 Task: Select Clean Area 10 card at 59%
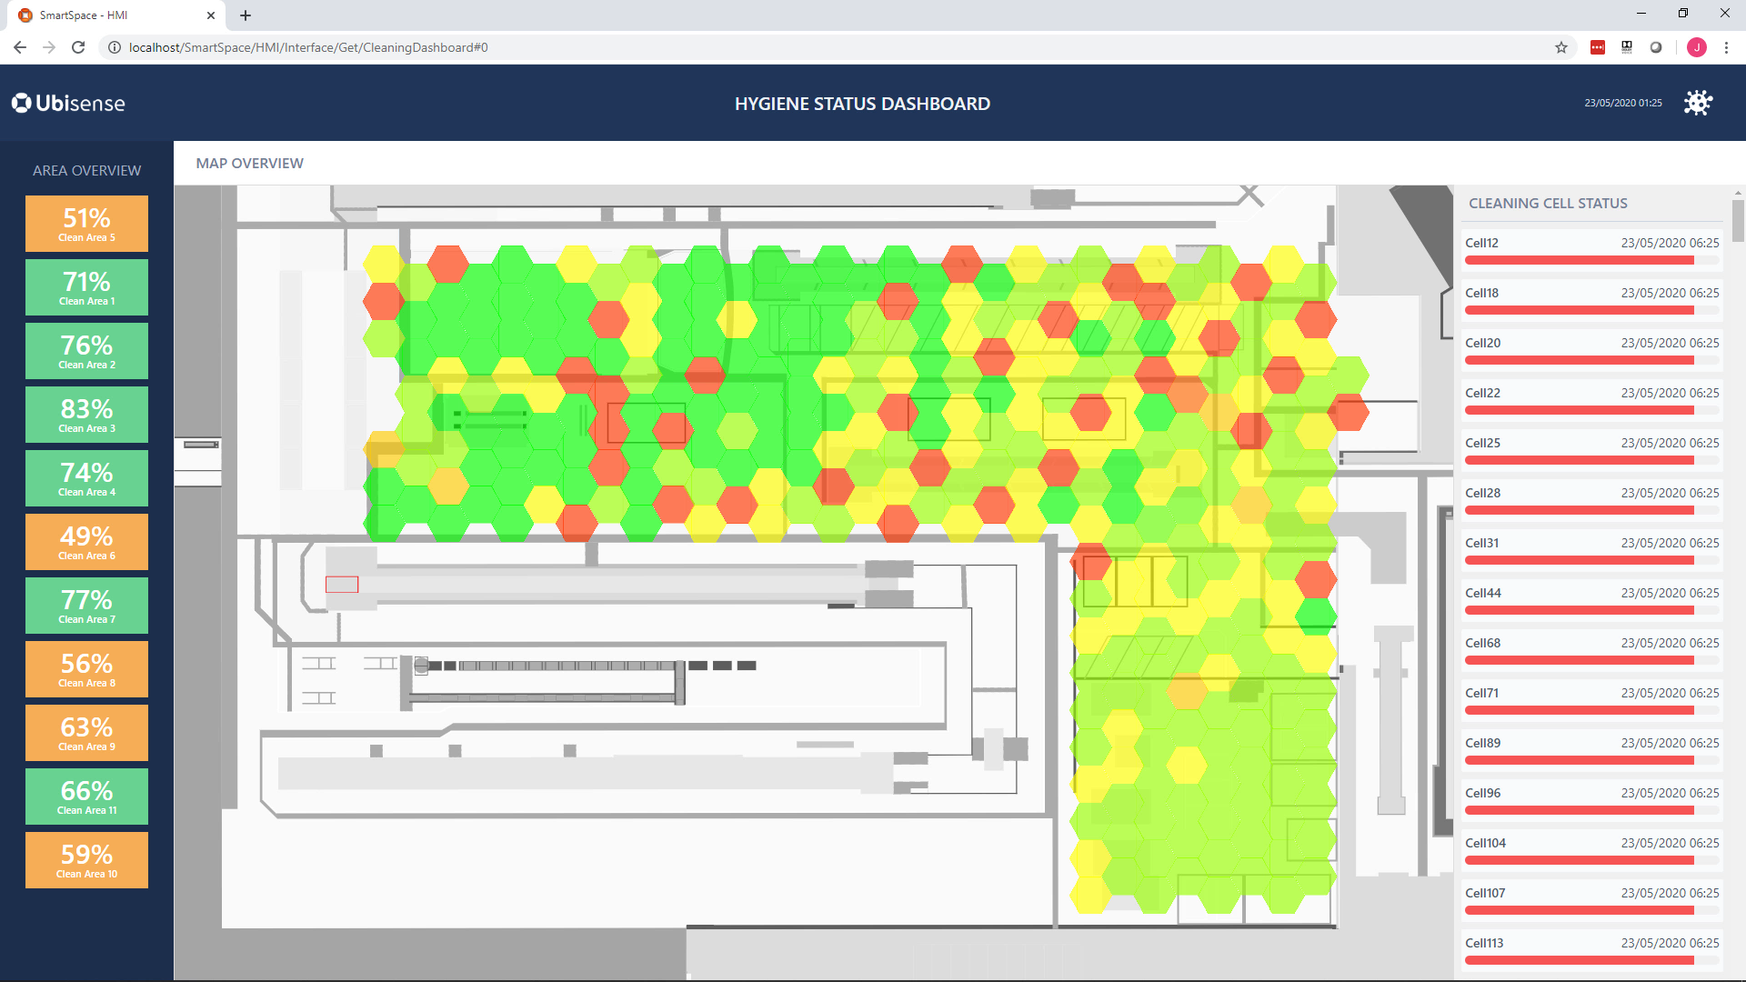tap(86, 860)
